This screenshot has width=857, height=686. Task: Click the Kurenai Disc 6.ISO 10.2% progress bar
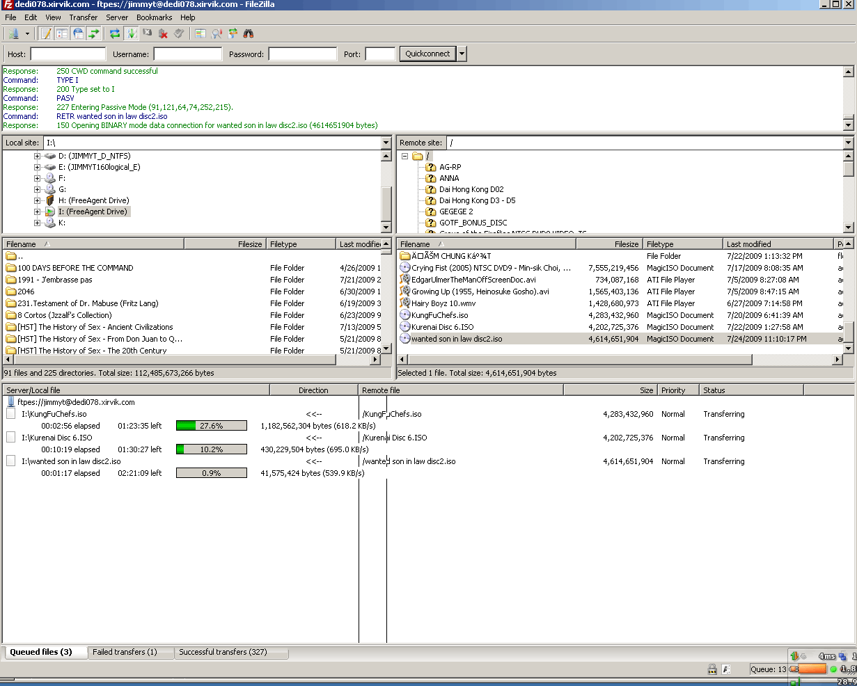(x=212, y=449)
